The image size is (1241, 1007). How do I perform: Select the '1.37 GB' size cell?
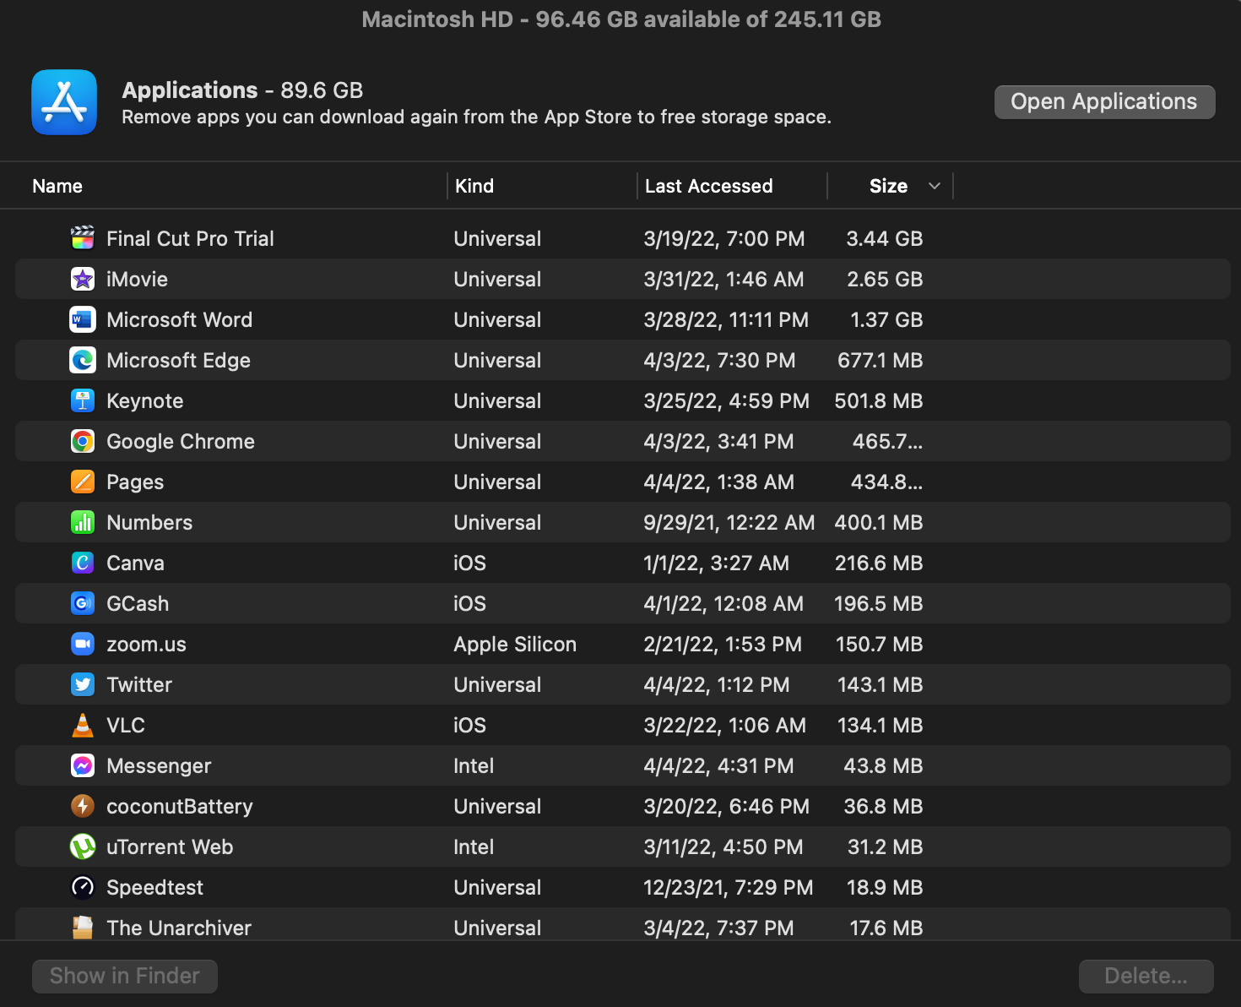(x=886, y=320)
